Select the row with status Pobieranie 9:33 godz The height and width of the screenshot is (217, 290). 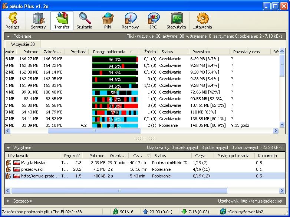pos(142,125)
